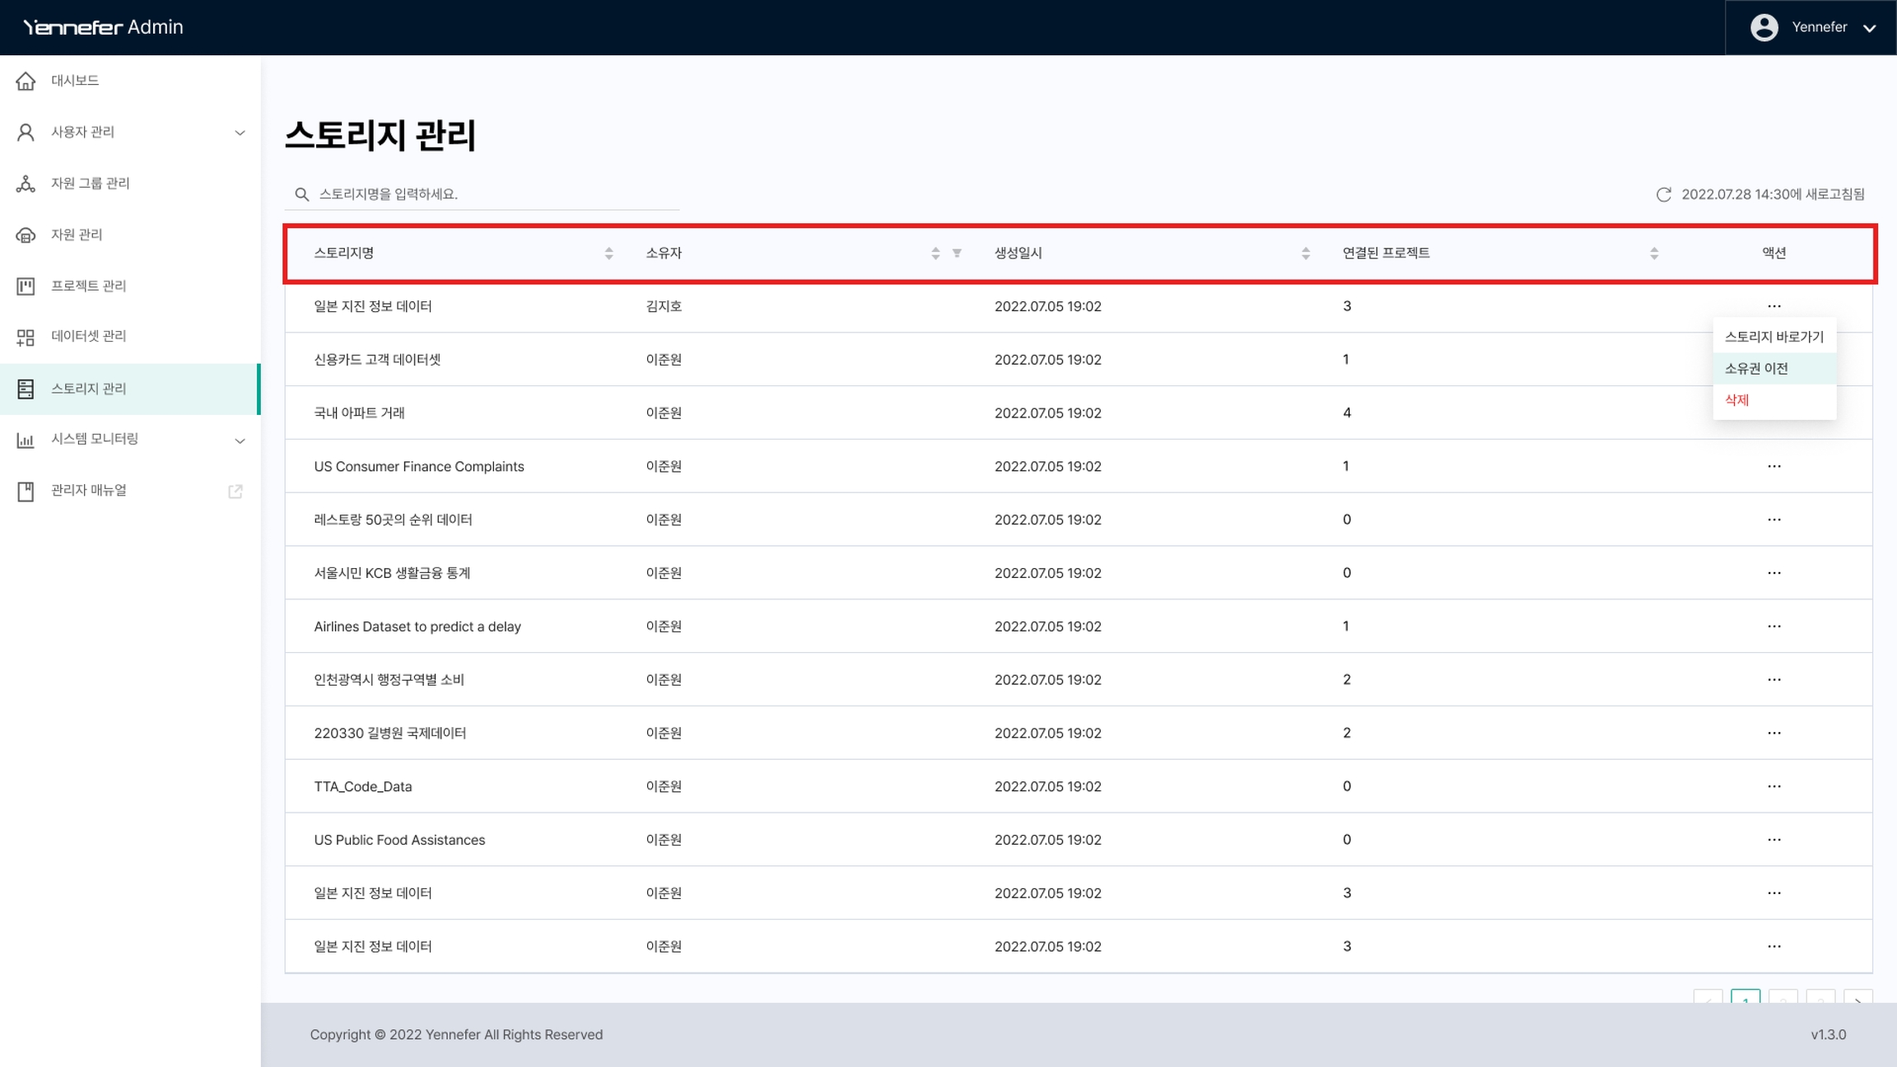Screen dimensions: 1897x1067
Task: Click the project management board icon
Action: pos(26,286)
